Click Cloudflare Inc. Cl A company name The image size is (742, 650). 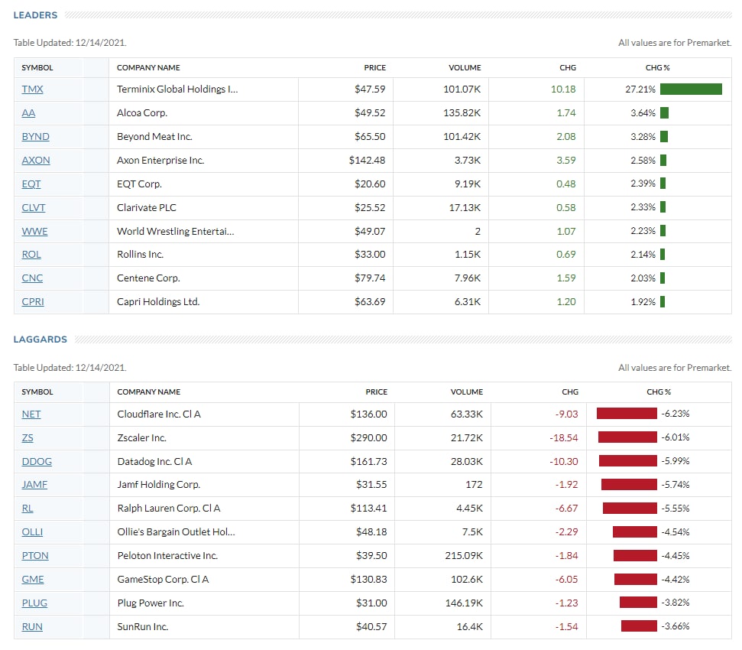click(x=159, y=414)
